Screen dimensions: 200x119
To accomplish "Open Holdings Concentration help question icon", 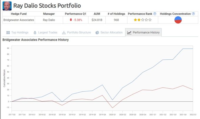I will [193, 14].
